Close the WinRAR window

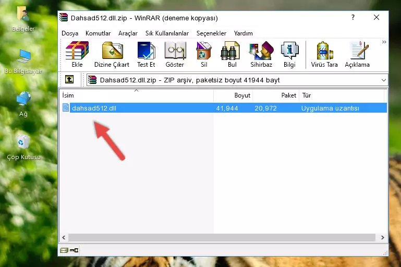coord(376,17)
